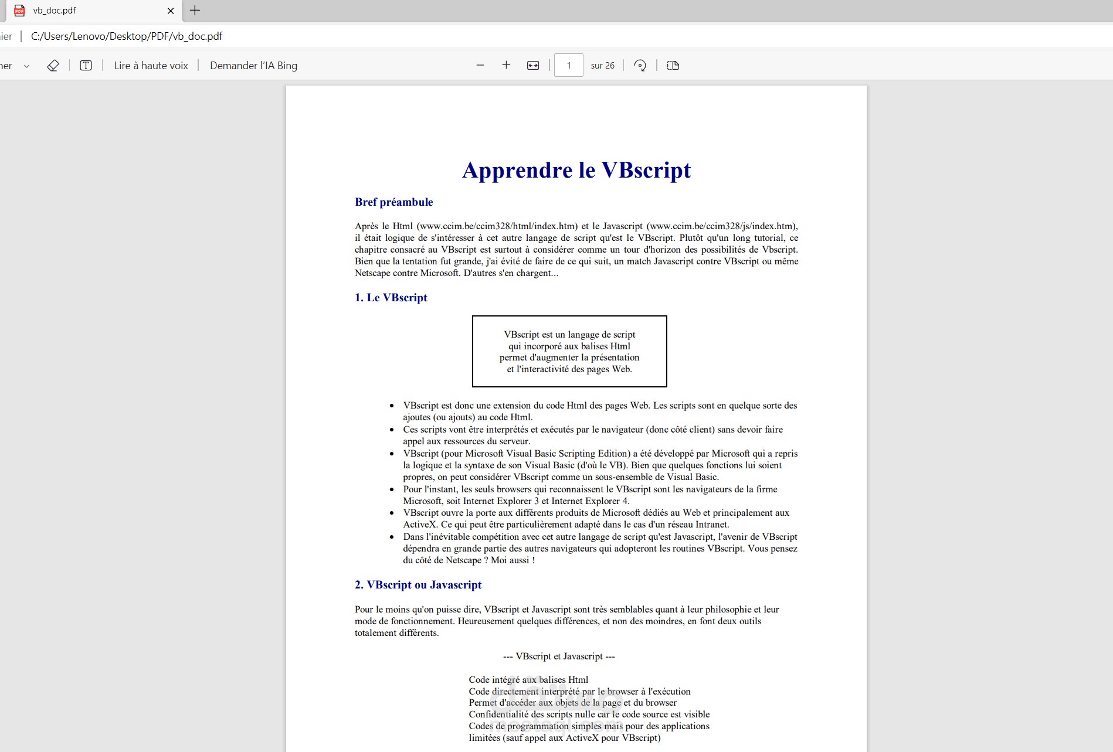
Task: Click the 'sur 26' page count label
Action: (603, 66)
